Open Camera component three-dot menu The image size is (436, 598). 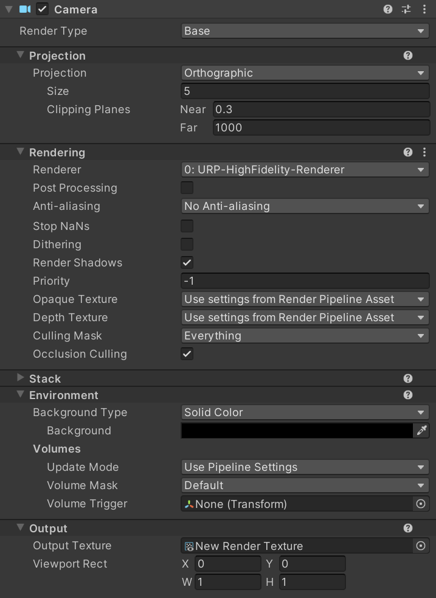click(424, 10)
